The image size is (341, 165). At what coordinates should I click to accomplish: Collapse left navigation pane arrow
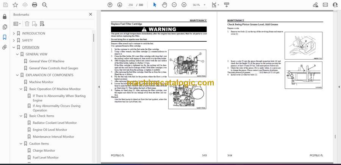click(x=99, y=87)
